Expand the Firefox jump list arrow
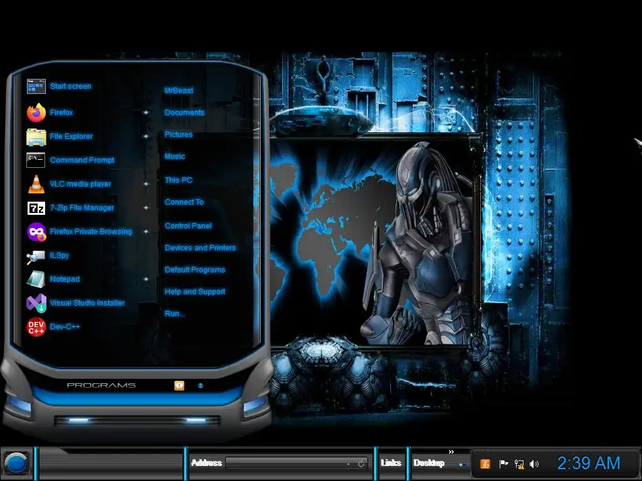Image resolution: width=642 pixels, height=481 pixels. tap(145, 113)
